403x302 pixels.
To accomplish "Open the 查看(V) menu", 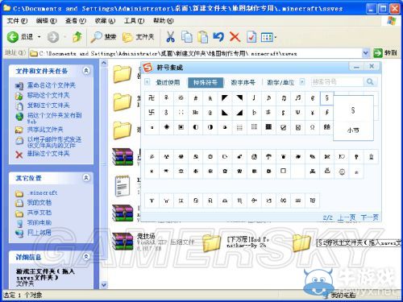I will coord(76,21).
